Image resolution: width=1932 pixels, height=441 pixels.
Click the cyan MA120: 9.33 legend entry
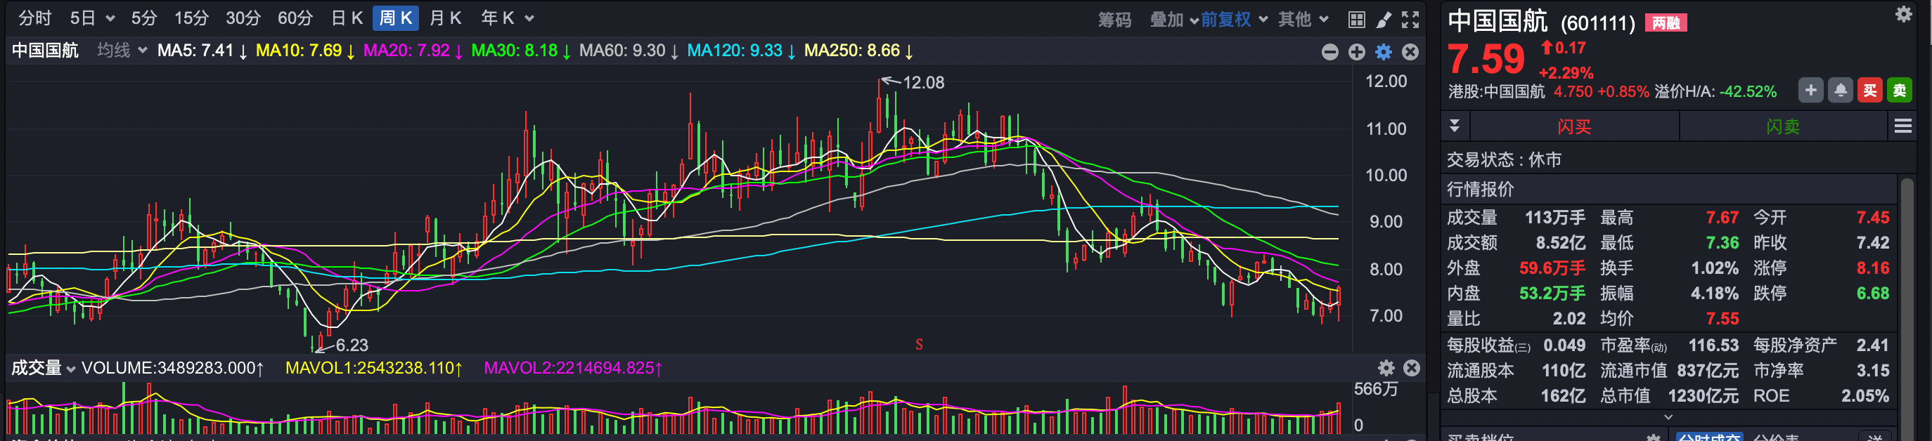(742, 50)
